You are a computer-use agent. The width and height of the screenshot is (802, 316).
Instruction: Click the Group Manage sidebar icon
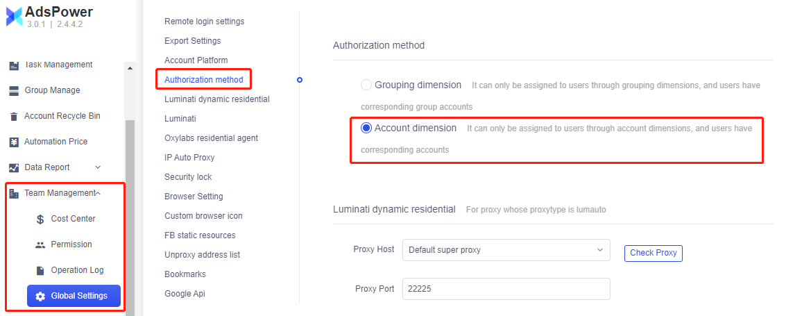(x=13, y=90)
